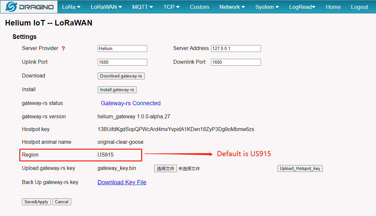Focus the Server Address field 127.0.0.1
This screenshot has width=376, height=216.
[236, 48]
